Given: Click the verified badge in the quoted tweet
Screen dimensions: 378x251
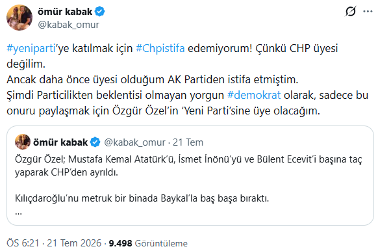Looking at the screenshot, I should click(95, 142).
